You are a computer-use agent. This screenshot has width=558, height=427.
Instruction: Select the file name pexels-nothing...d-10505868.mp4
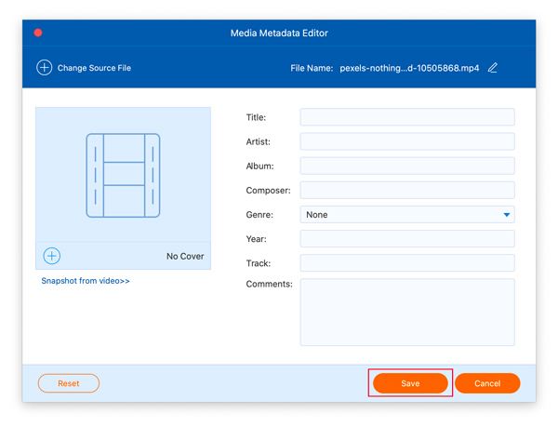click(x=411, y=68)
